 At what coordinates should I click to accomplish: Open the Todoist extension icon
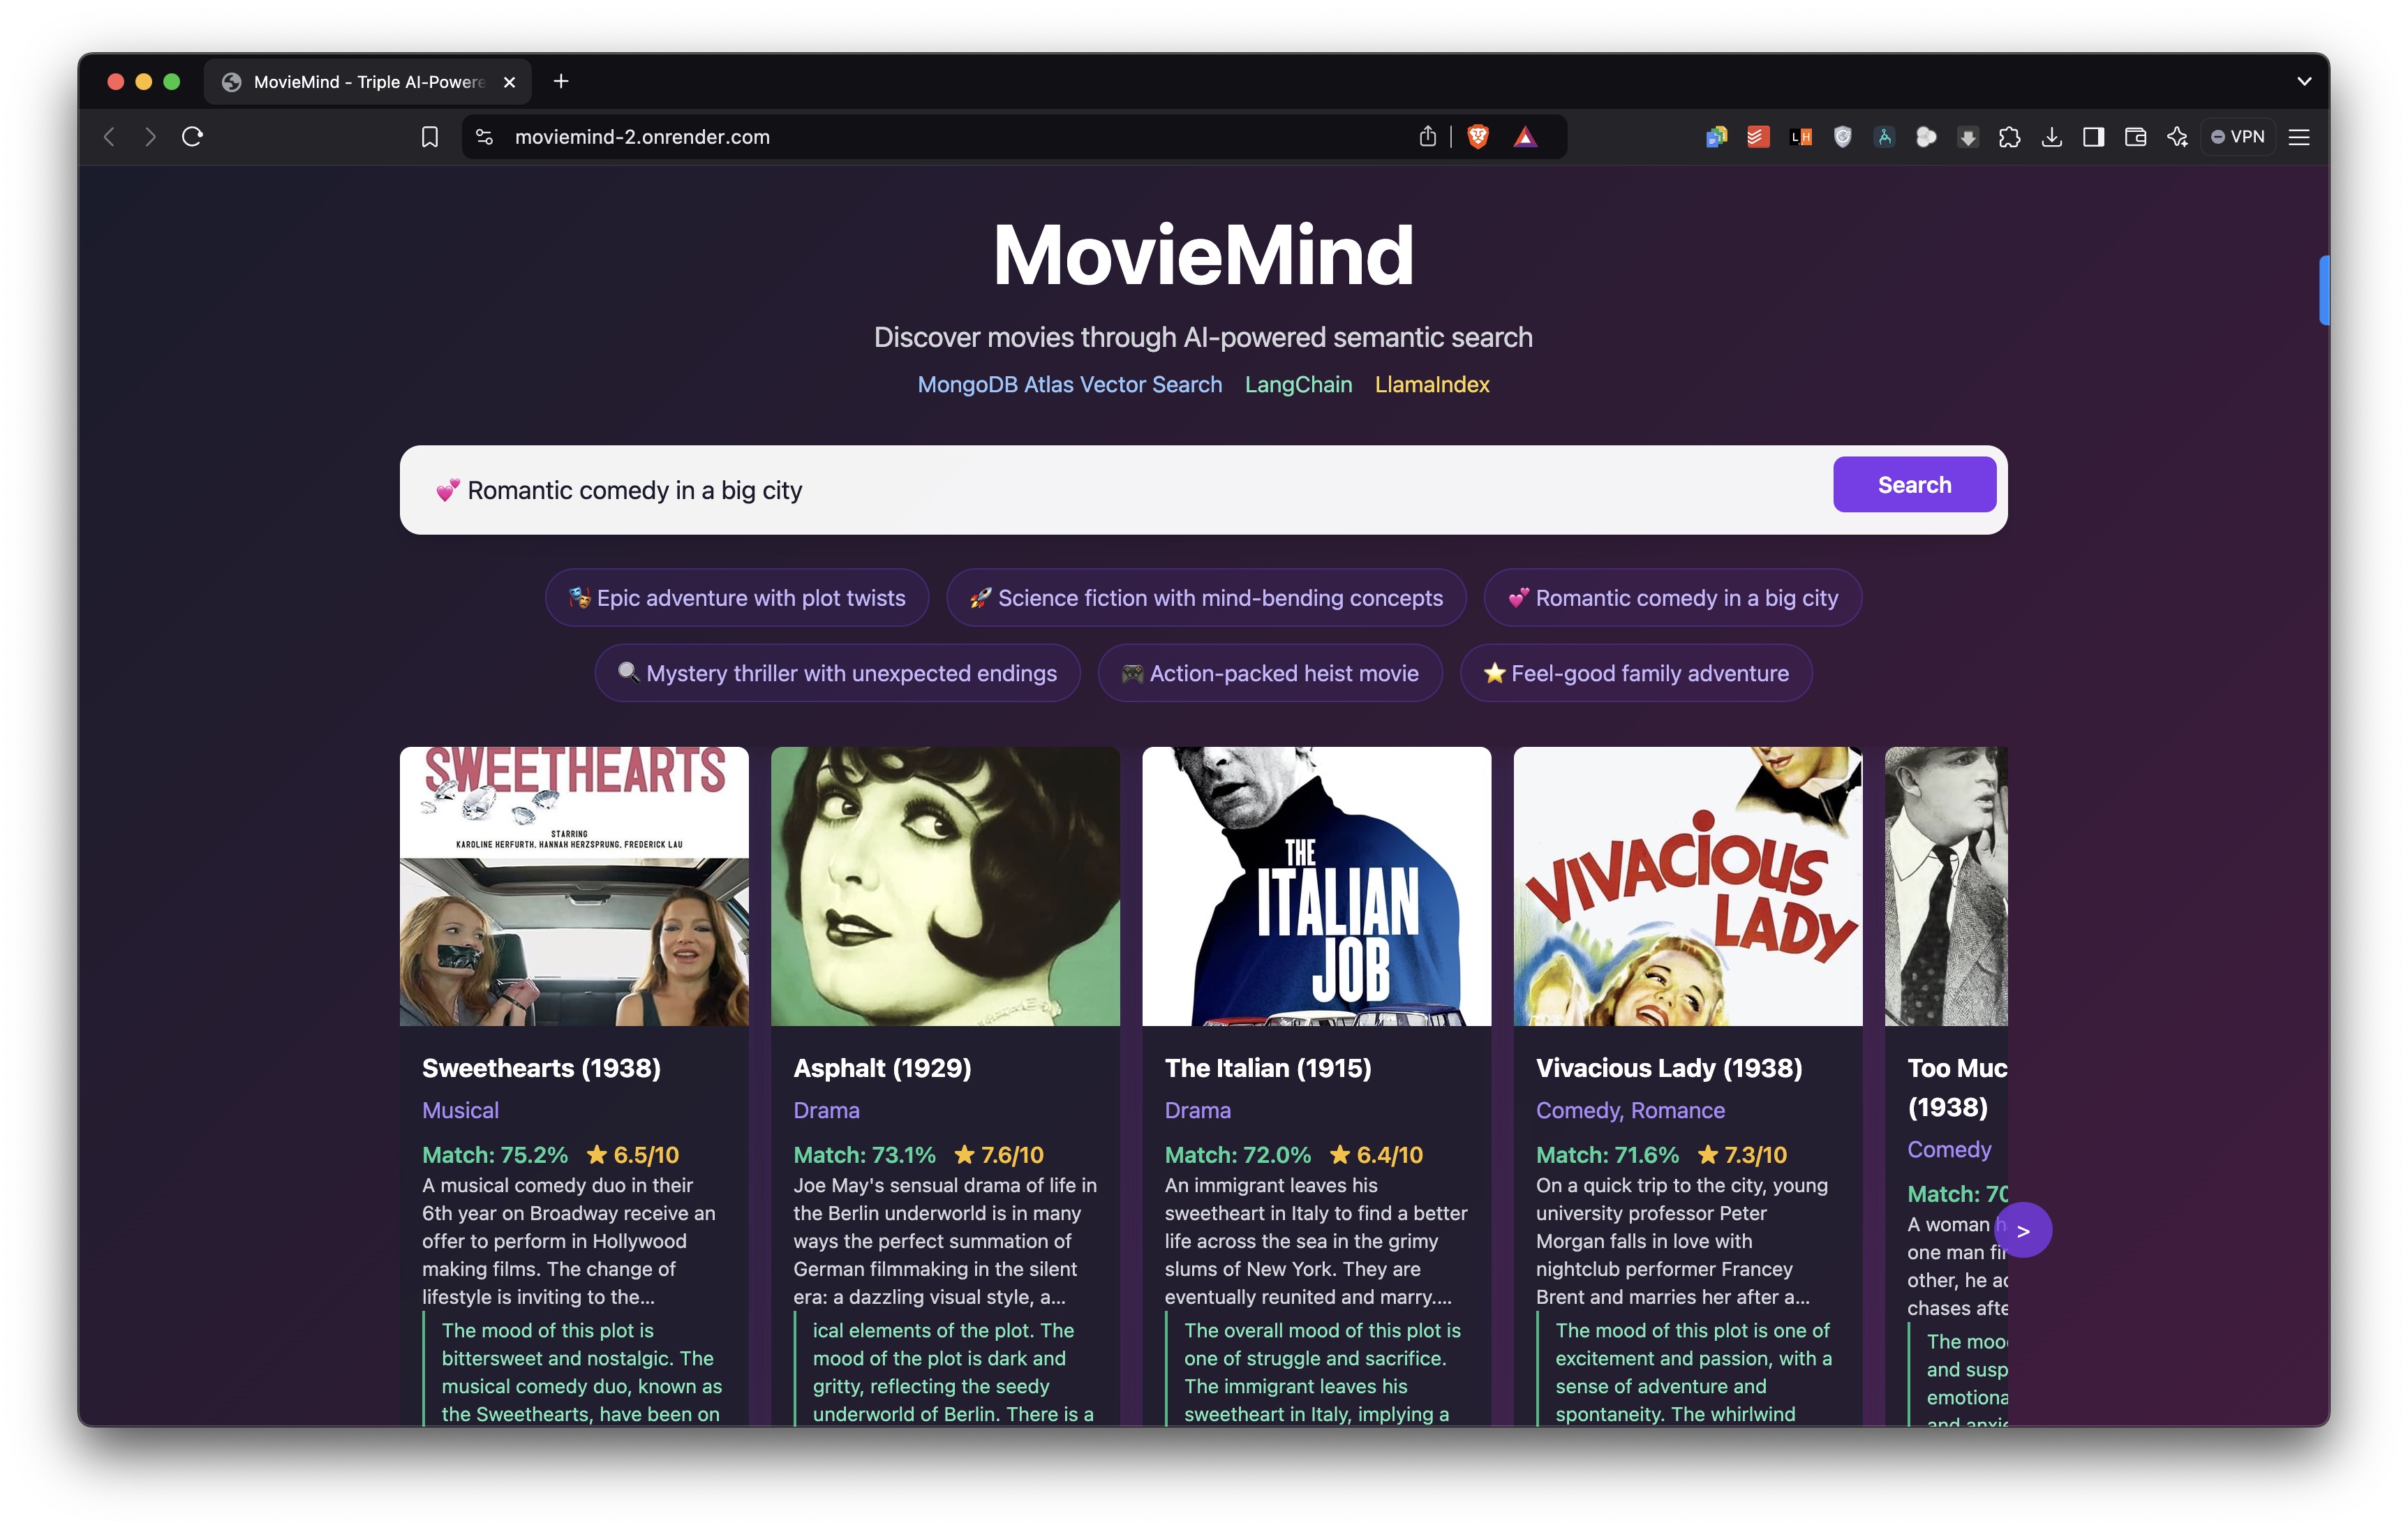click(1758, 137)
